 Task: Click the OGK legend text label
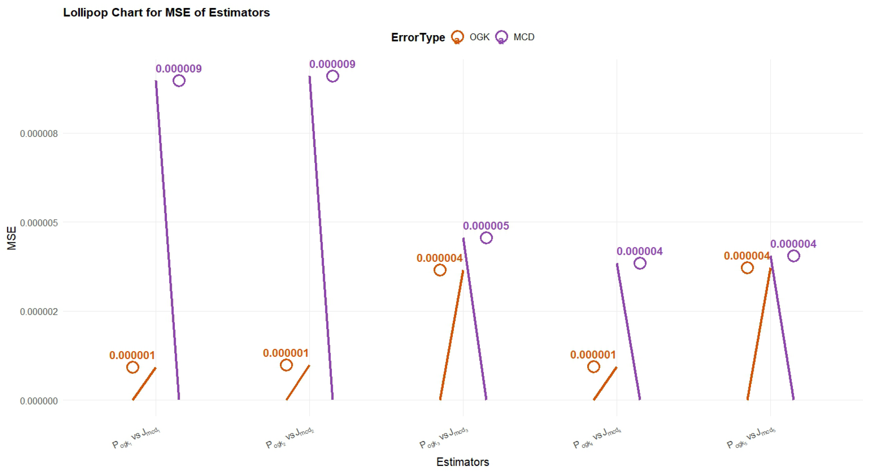[x=480, y=37]
